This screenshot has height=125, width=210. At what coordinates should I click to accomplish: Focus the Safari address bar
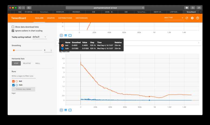click(x=105, y=8)
